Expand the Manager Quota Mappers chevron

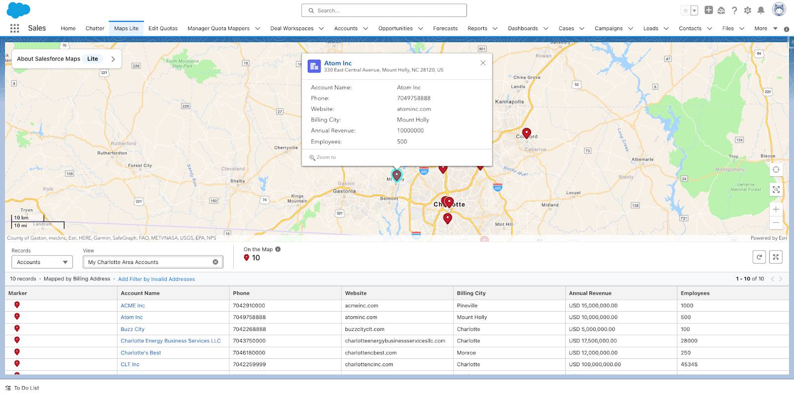coord(258,28)
